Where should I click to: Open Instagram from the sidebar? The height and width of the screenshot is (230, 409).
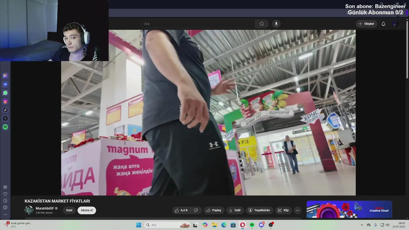click(x=5, y=102)
